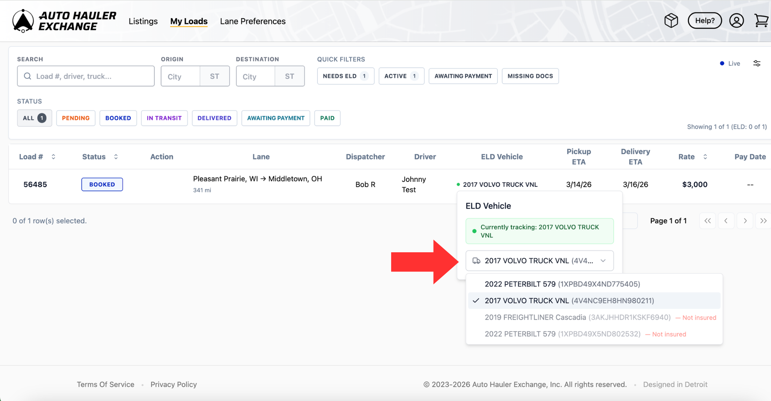Toggle the Missing Docs quick filter
The height and width of the screenshot is (401, 771).
coord(530,76)
